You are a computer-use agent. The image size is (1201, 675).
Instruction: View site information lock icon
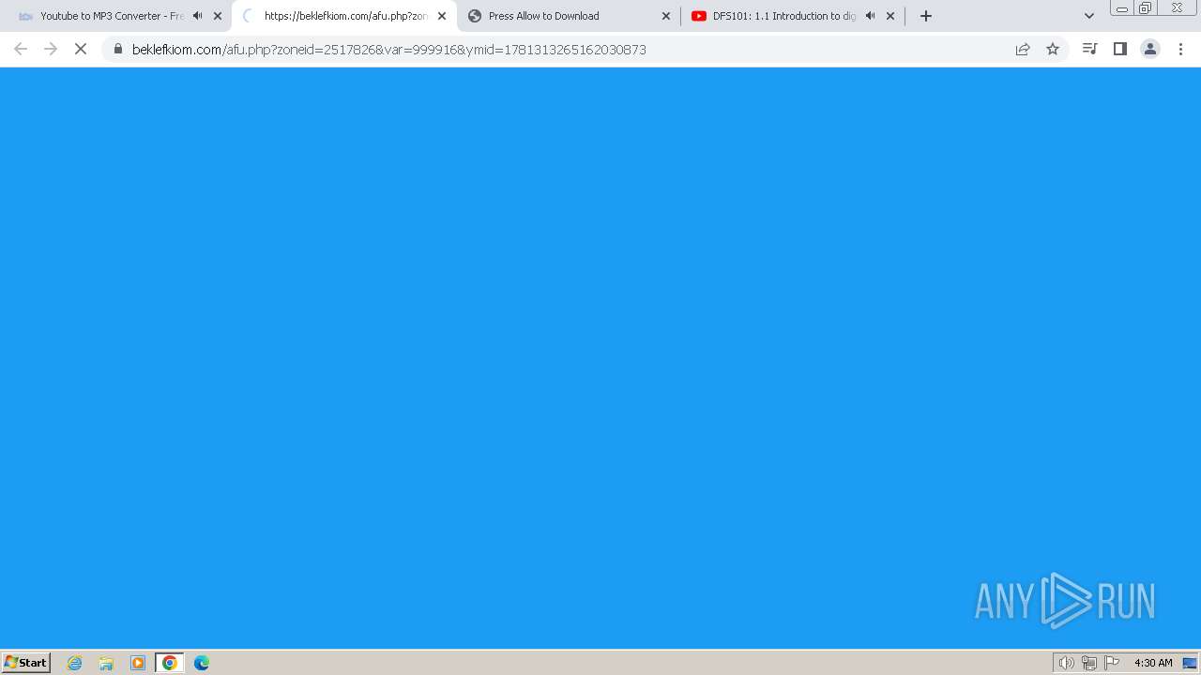tap(118, 49)
